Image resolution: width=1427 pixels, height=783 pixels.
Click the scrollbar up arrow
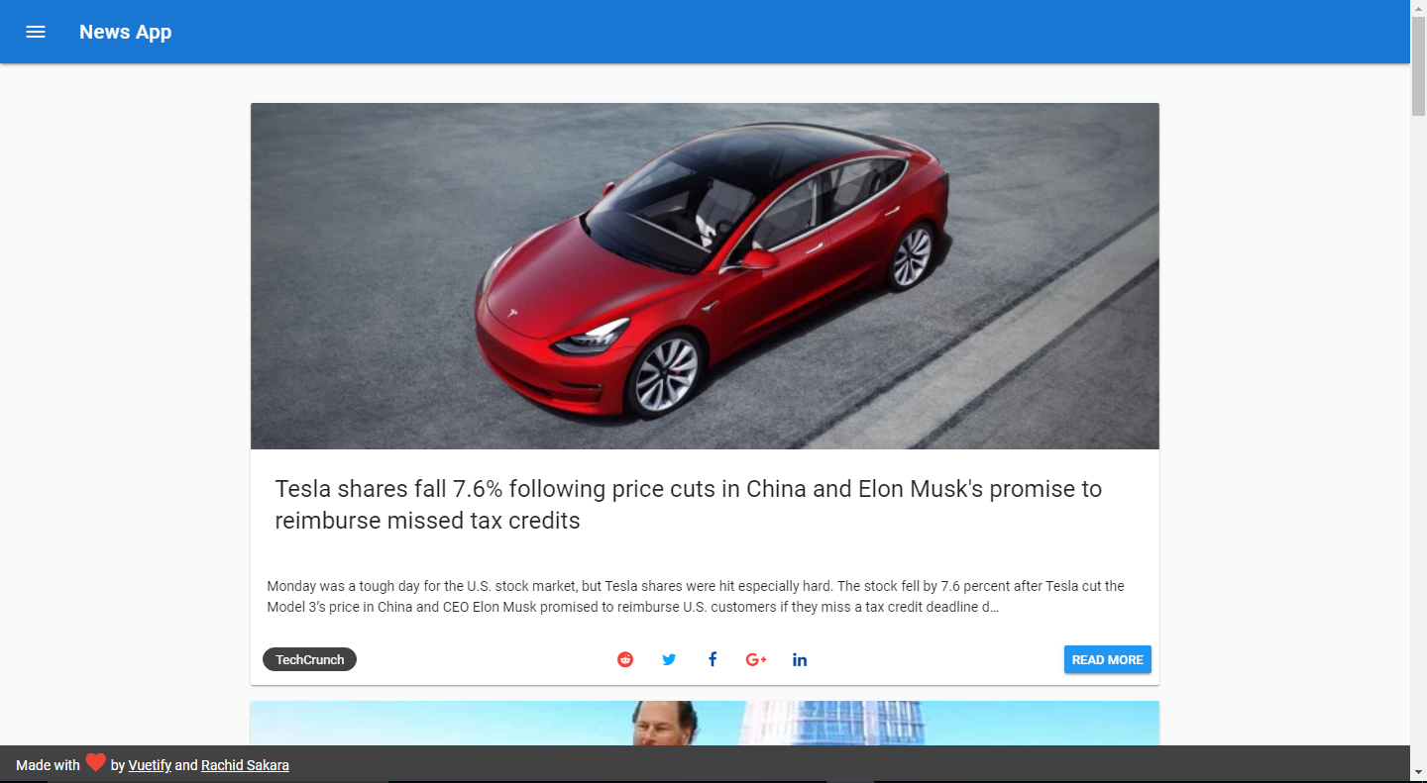(1418, 8)
